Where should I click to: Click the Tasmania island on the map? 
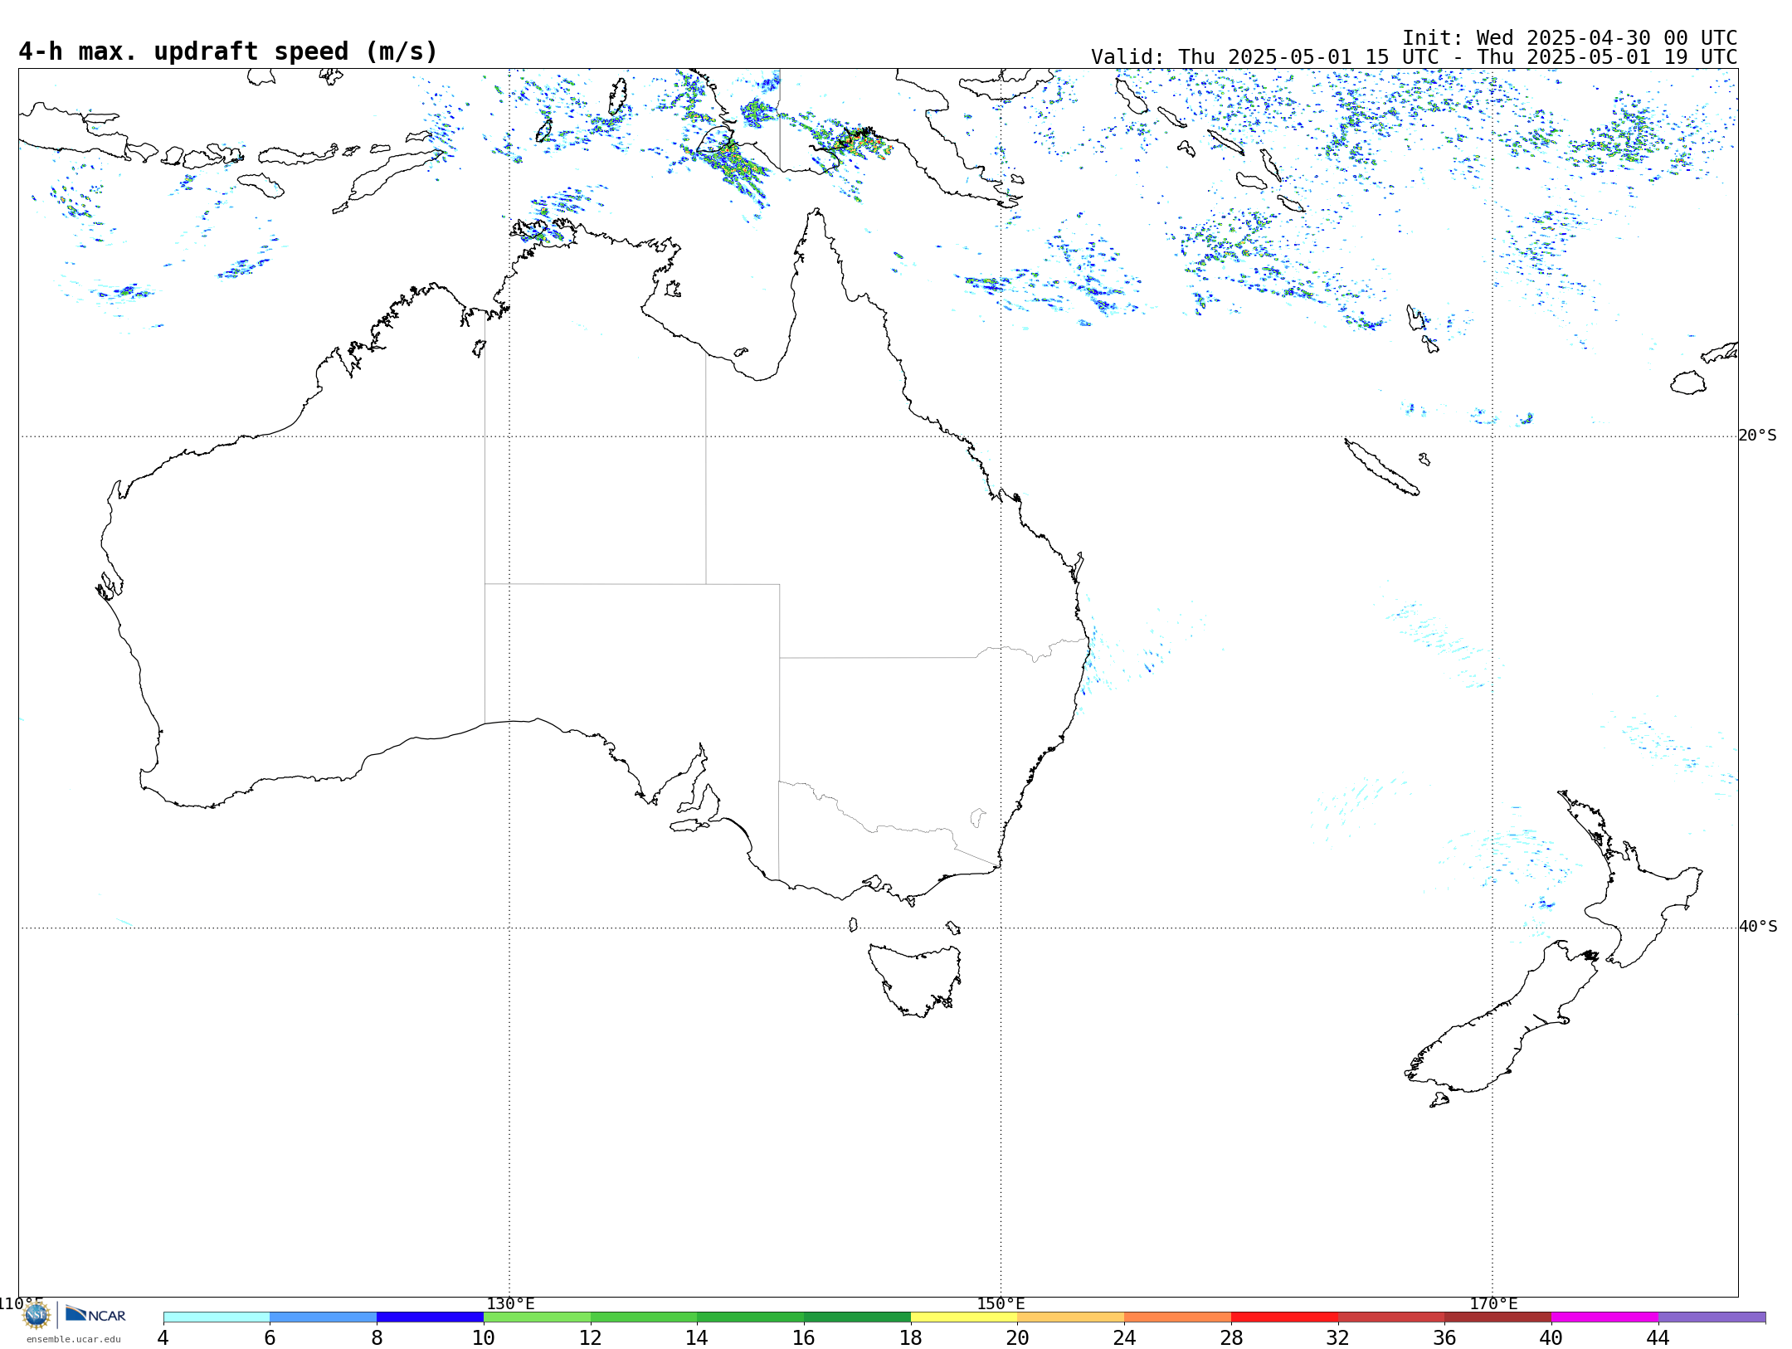[915, 979]
